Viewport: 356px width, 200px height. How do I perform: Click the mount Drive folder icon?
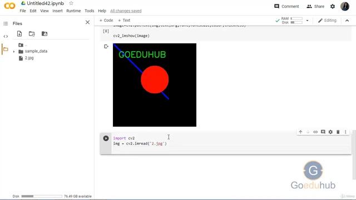(44, 34)
